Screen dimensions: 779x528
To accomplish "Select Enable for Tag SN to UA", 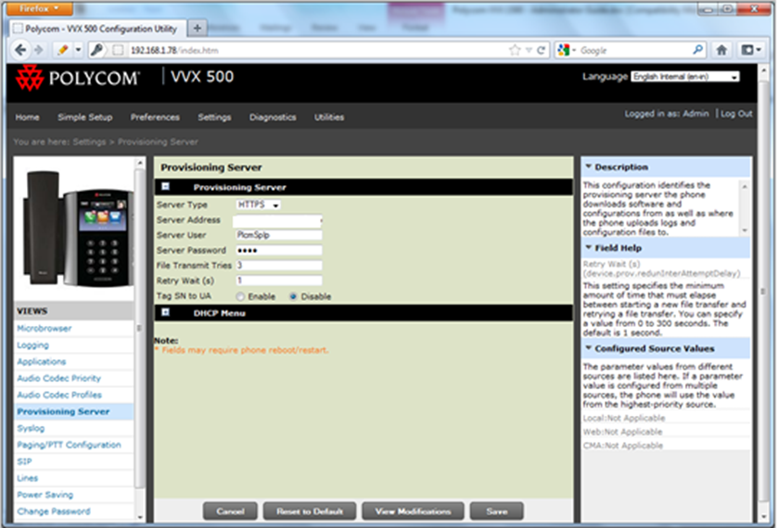I will [240, 296].
